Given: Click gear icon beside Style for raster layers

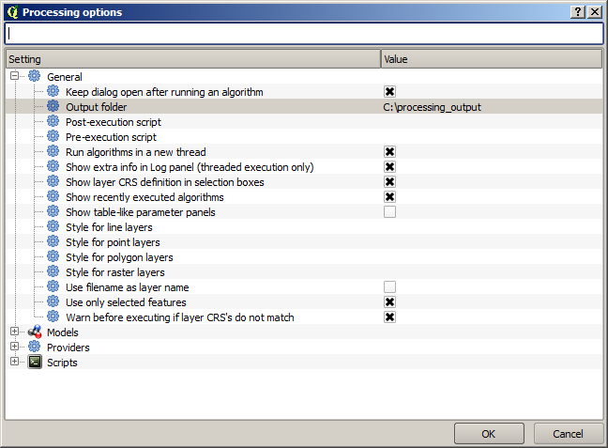Looking at the screenshot, I should pyautogui.click(x=53, y=272).
